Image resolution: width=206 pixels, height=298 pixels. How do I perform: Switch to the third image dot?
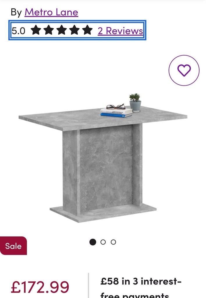coord(113,242)
